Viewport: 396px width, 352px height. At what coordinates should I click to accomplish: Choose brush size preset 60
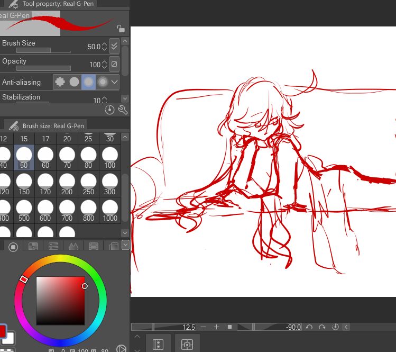(45, 158)
